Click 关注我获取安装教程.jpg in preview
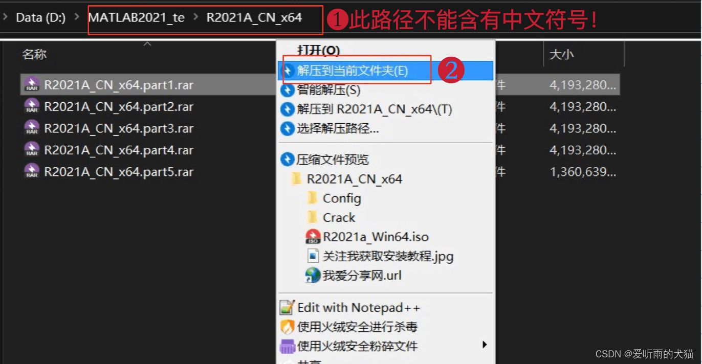The height and width of the screenshot is (364, 702). click(x=388, y=256)
